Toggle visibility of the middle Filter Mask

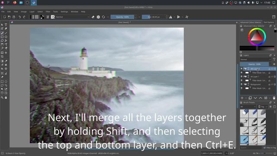242,81
